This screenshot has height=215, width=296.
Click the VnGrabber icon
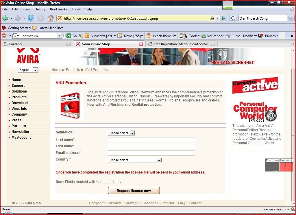point(203,36)
